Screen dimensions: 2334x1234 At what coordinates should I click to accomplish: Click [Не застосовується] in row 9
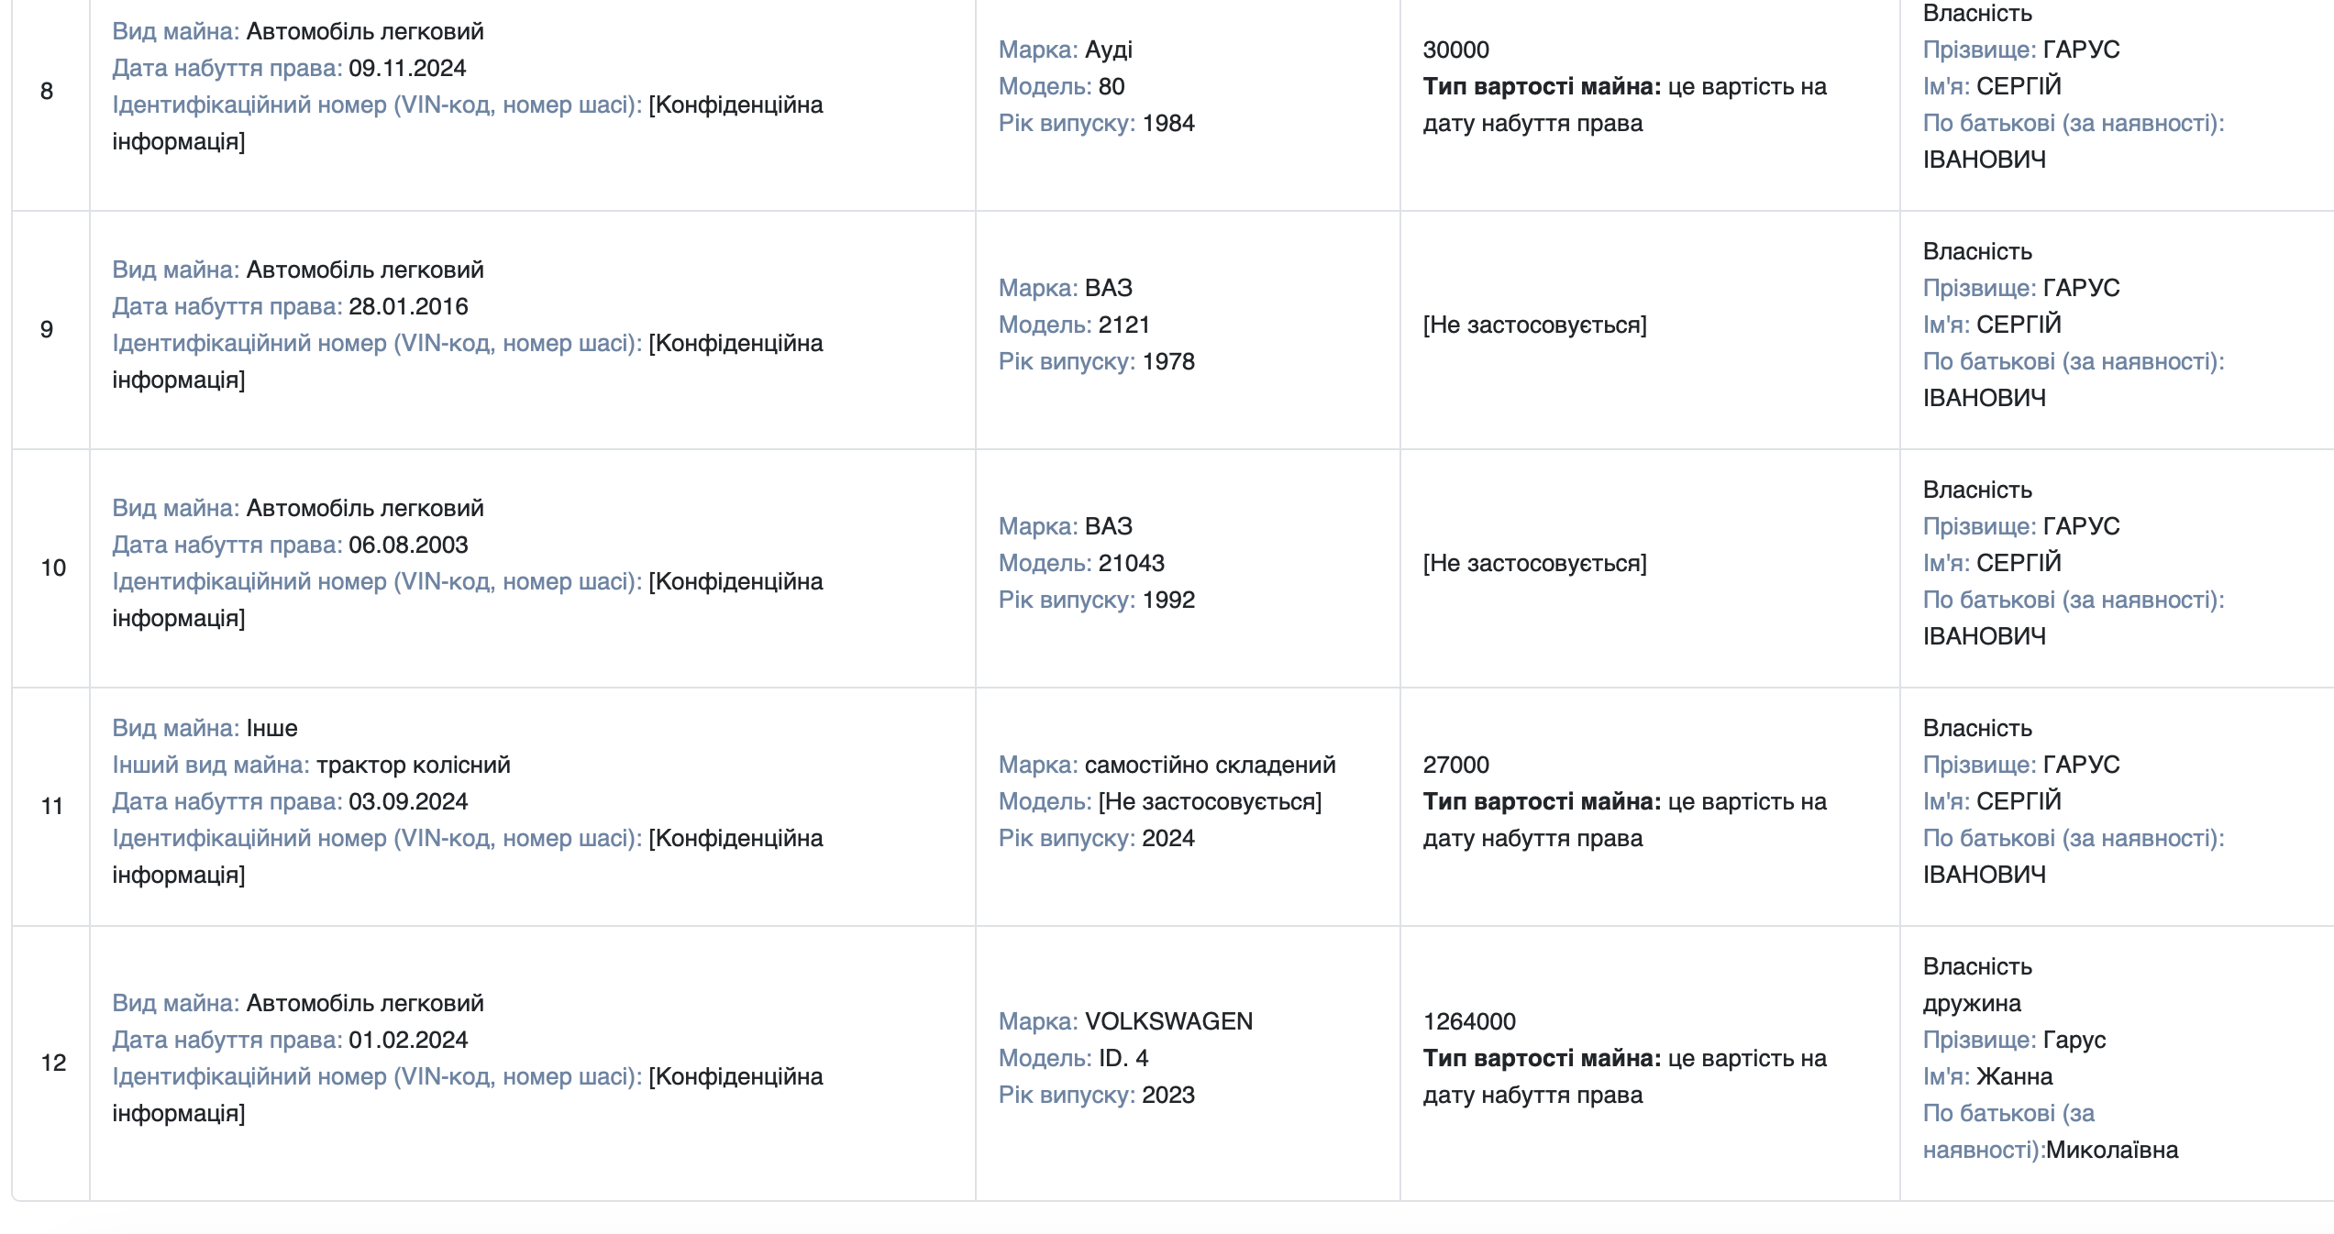tap(1534, 325)
